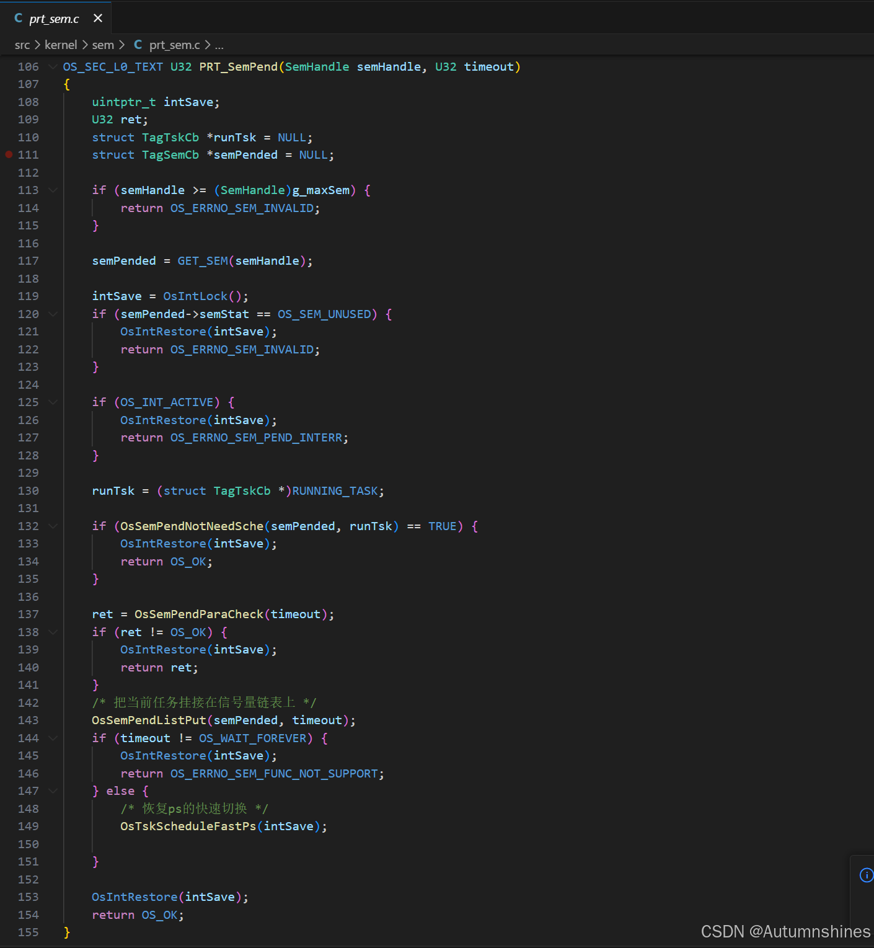Screen dimensions: 874x948
Task: Click OS_ERRNO_SEM_INVALID on line 114
Action: [242, 208]
